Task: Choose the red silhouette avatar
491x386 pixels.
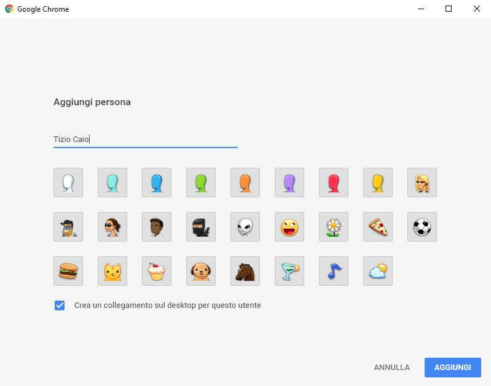Action: [x=334, y=183]
